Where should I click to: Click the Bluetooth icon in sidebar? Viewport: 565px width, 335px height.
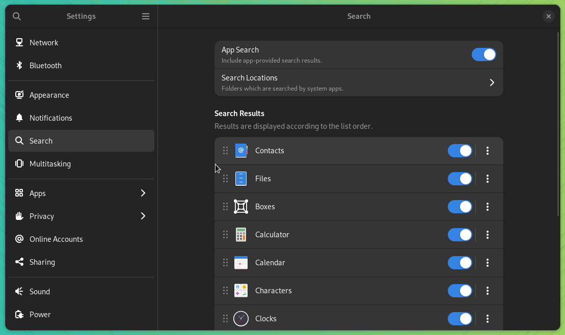click(x=19, y=65)
